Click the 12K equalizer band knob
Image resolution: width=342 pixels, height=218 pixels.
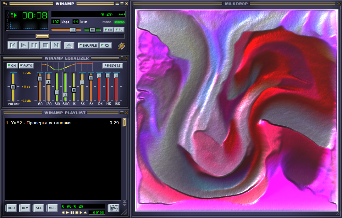pos(99,75)
